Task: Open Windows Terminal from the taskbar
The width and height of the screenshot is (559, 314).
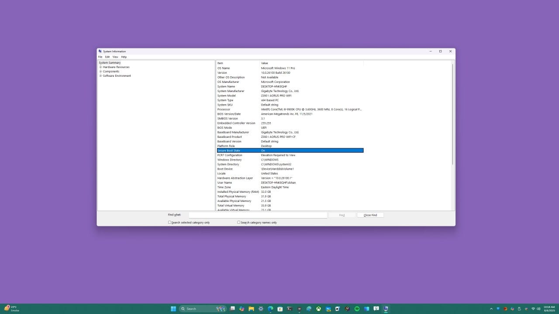Action: click(x=289, y=308)
